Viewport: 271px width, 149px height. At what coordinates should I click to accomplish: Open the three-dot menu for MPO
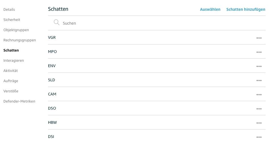(x=259, y=52)
